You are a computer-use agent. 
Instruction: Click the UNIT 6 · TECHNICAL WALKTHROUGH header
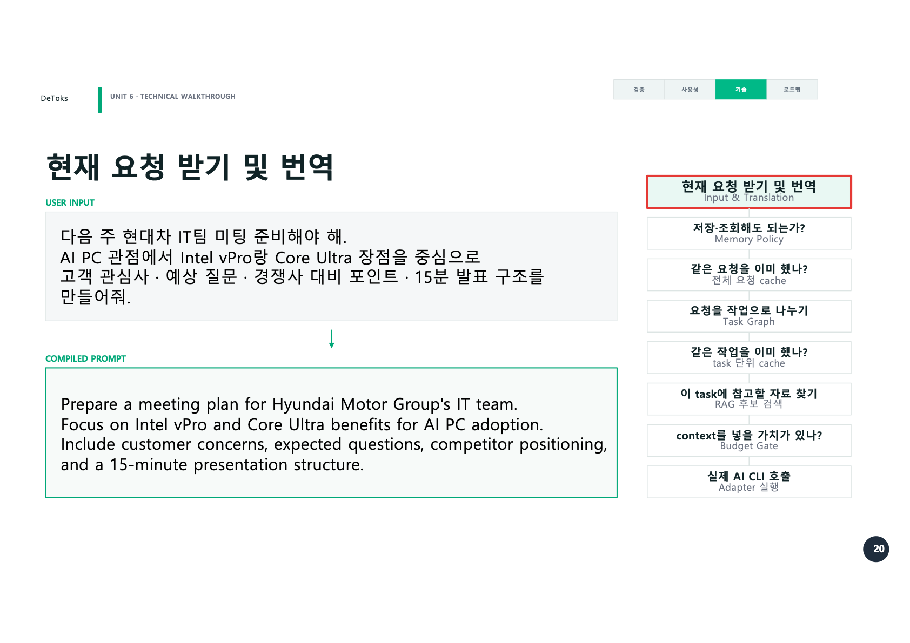click(x=173, y=97)
